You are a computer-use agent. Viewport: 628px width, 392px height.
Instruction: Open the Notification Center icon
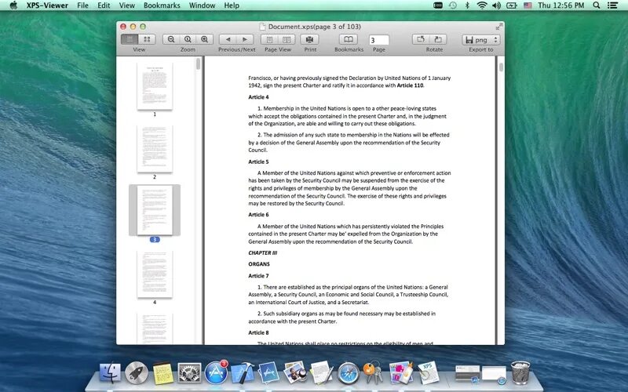click(x=612, y=5)
